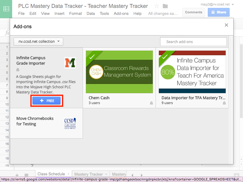
Task: Open the Insert menu
Action: [x=59, y=14]
